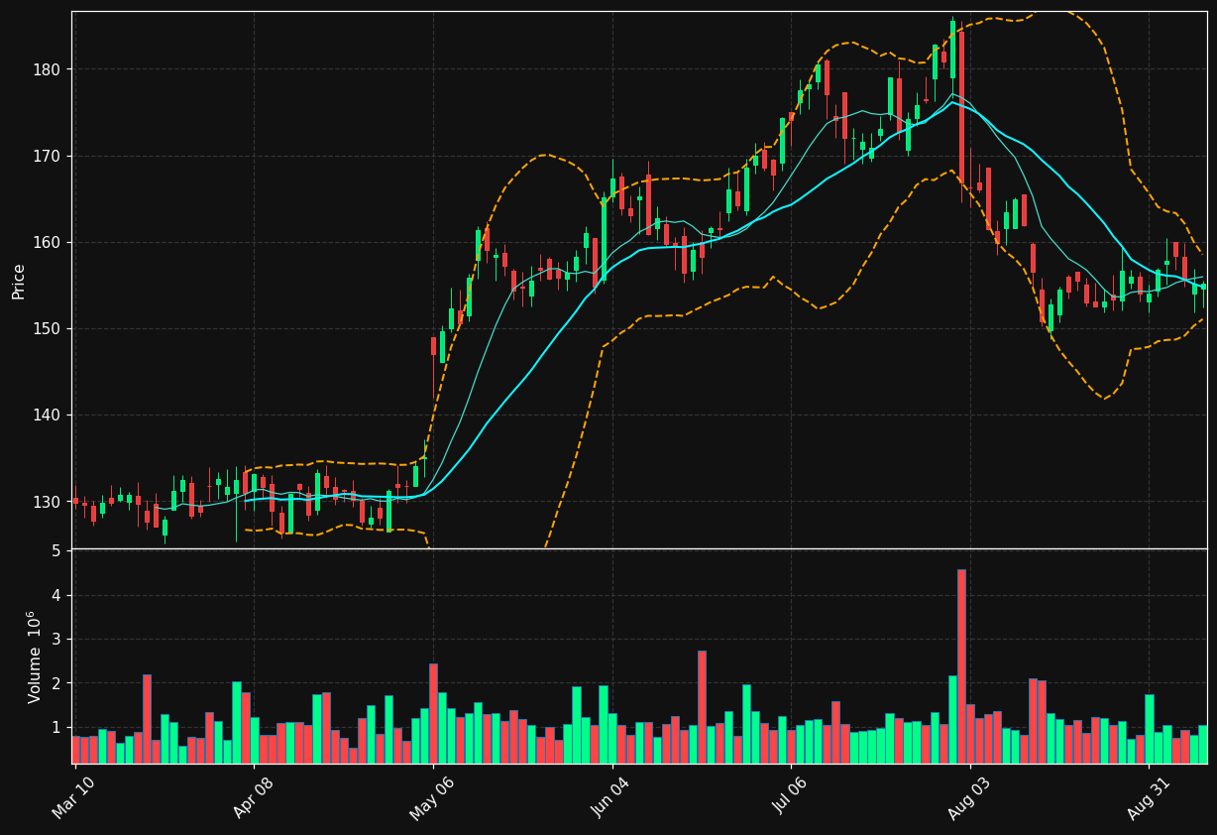Click the volume axis tick label 1

click(56, 727)
